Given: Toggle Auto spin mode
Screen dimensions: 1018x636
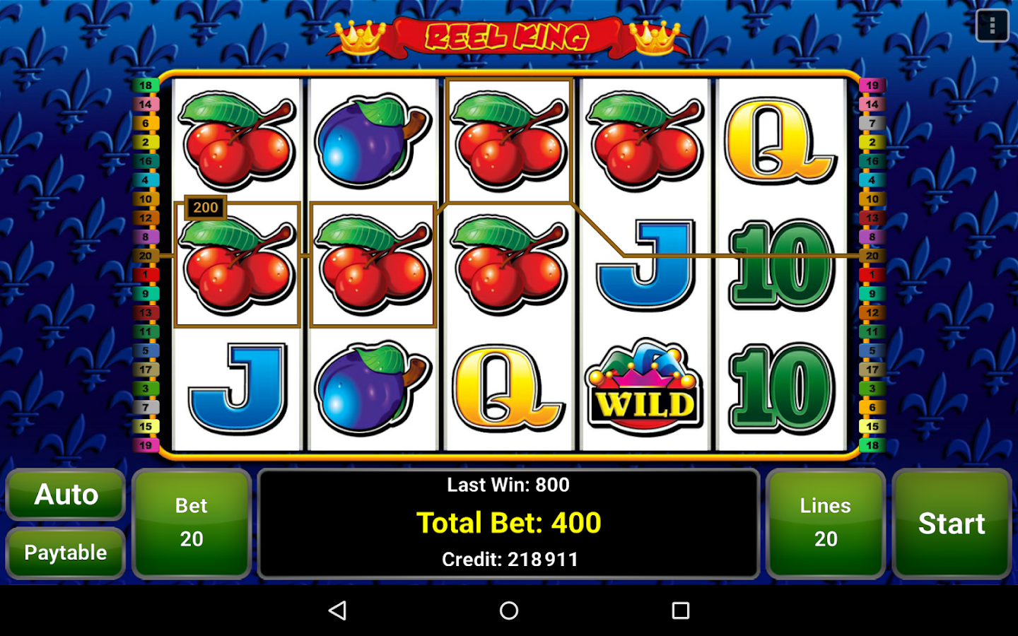Looking at the screenshot, I should tap(66, 495).
